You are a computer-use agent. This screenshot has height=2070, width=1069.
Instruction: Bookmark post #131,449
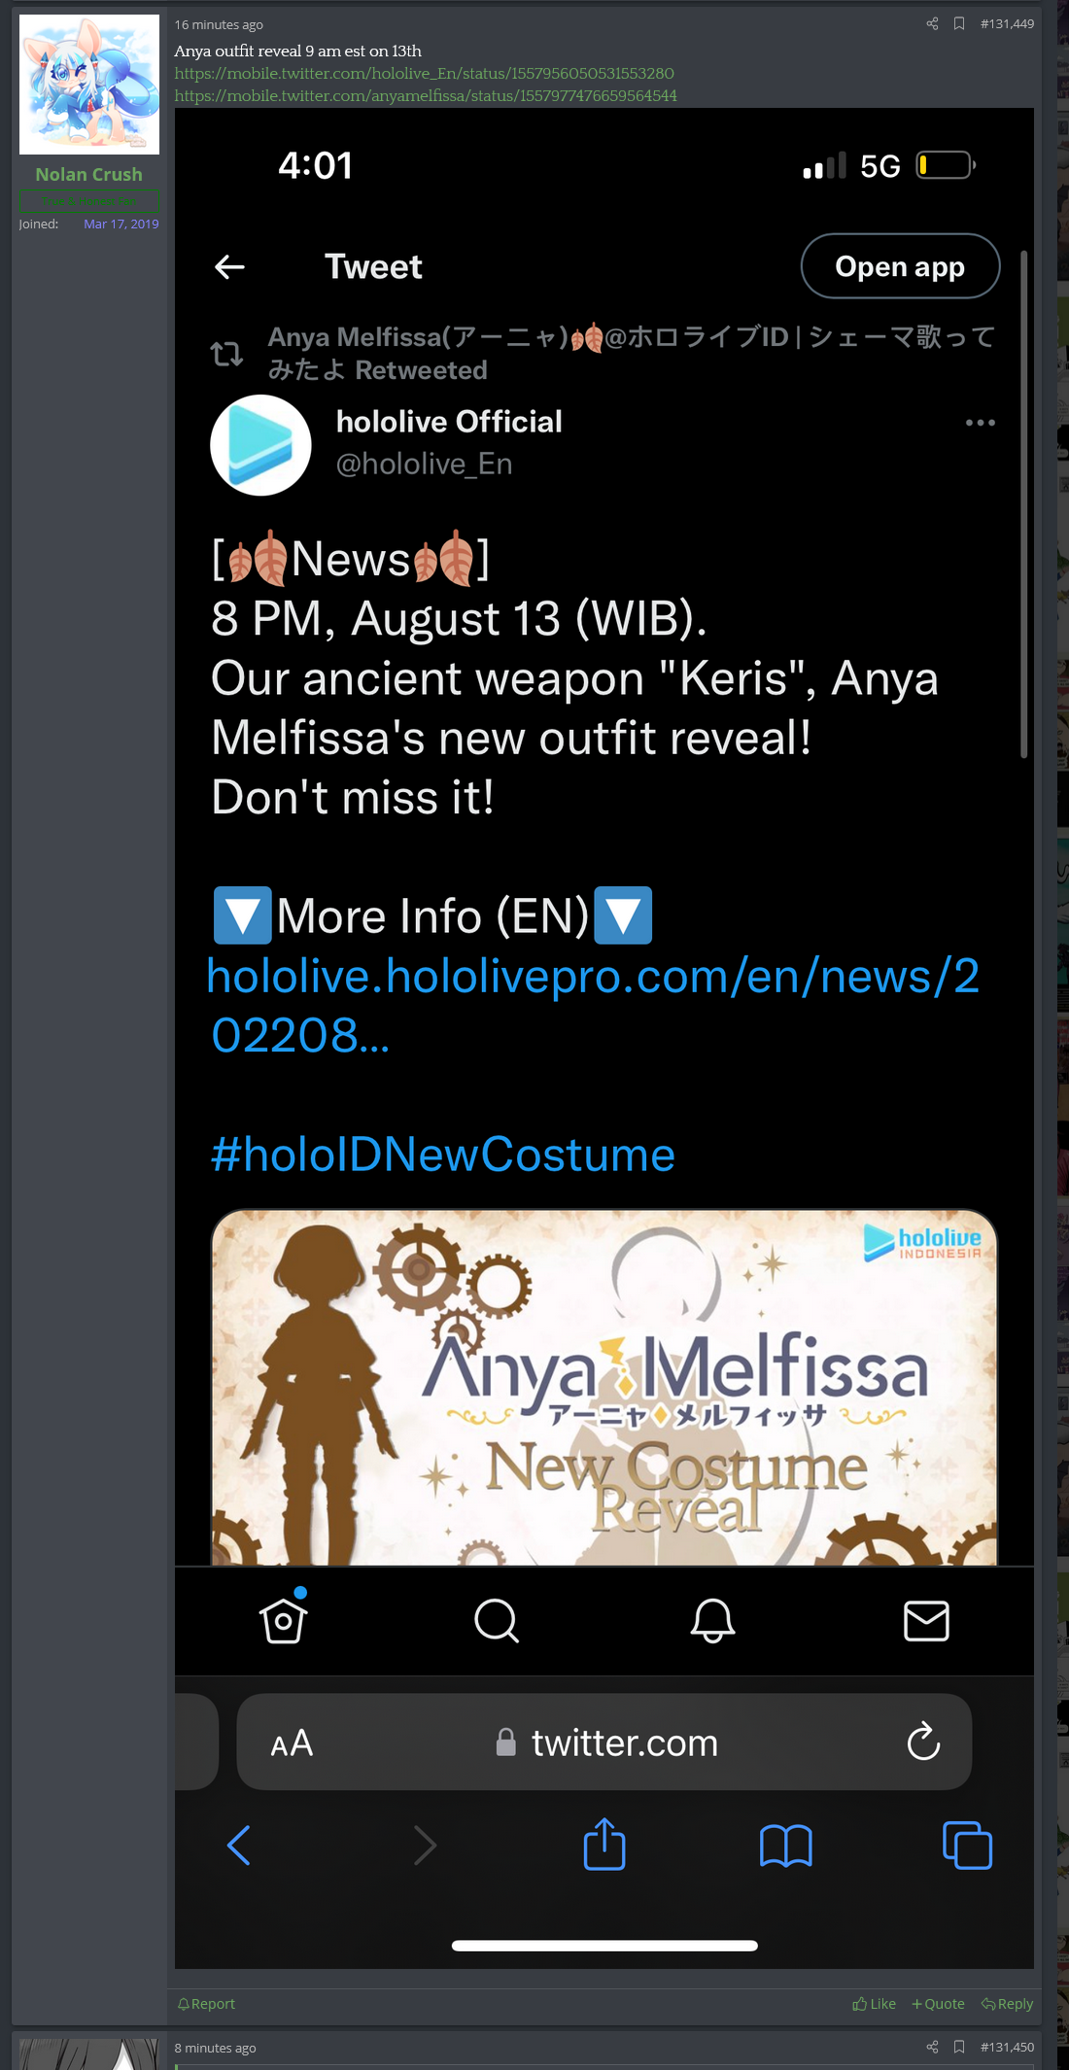(959, 23)
